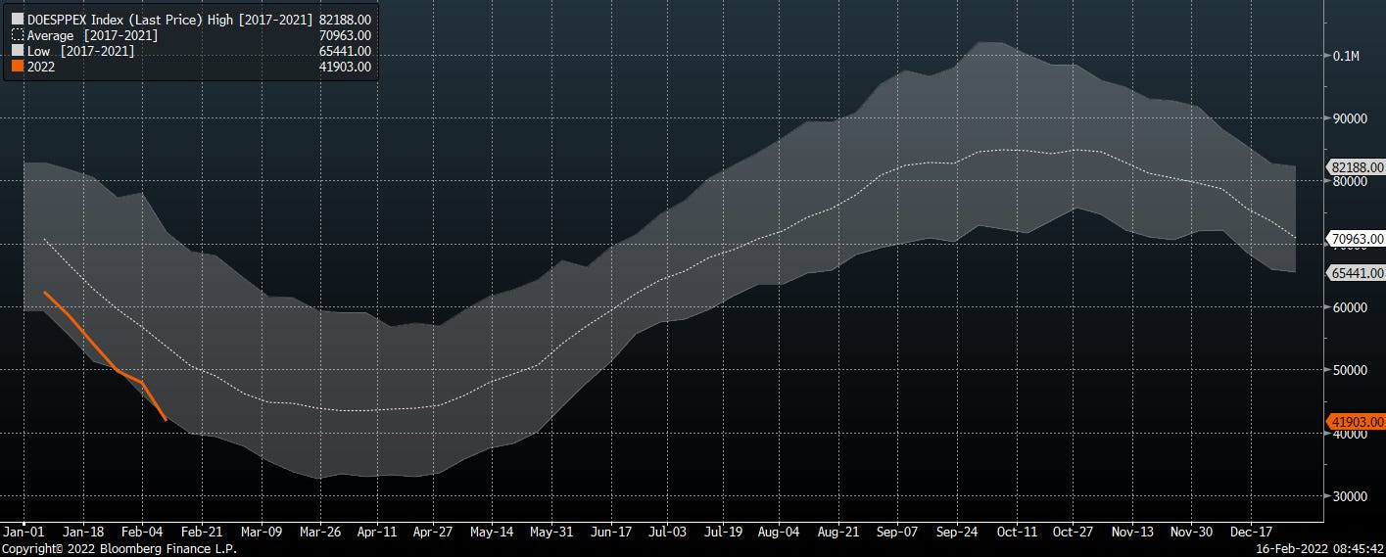Click the Apr-11 x-axis date label
Image resolution: width=1386 pixels, height=557 pixels.
[375, 532]
